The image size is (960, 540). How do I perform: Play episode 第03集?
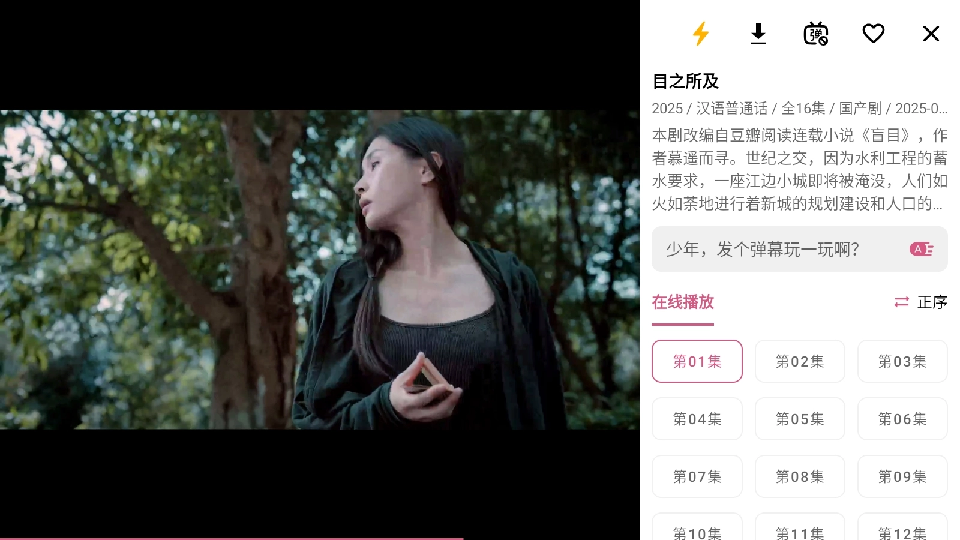(x=902, y=361)
